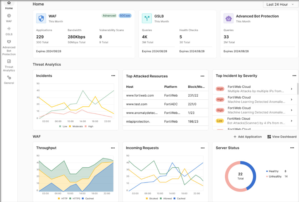Image resolution: width=299 pixels, height=202 pixels.
Task: Toggle Healthy in Server Status legend
Action: 272,171
